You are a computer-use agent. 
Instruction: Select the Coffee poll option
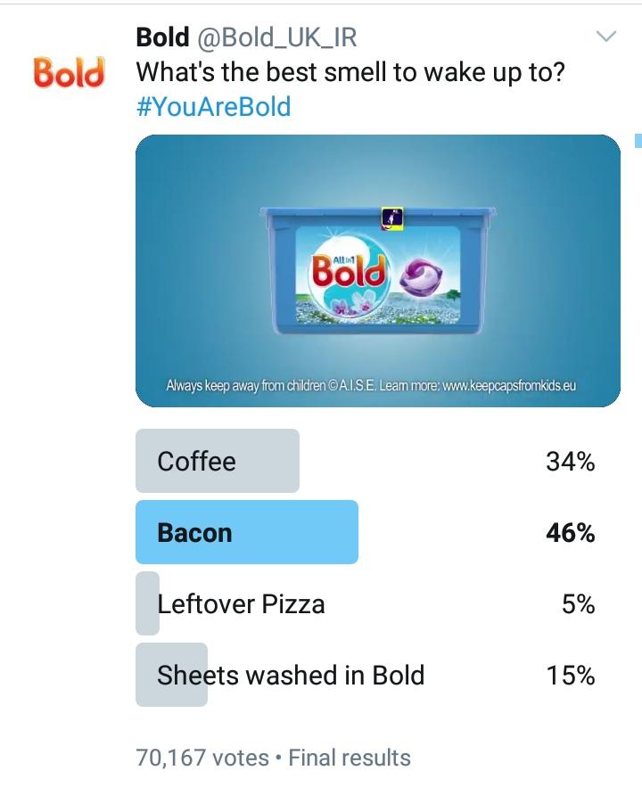click(196, 461)
